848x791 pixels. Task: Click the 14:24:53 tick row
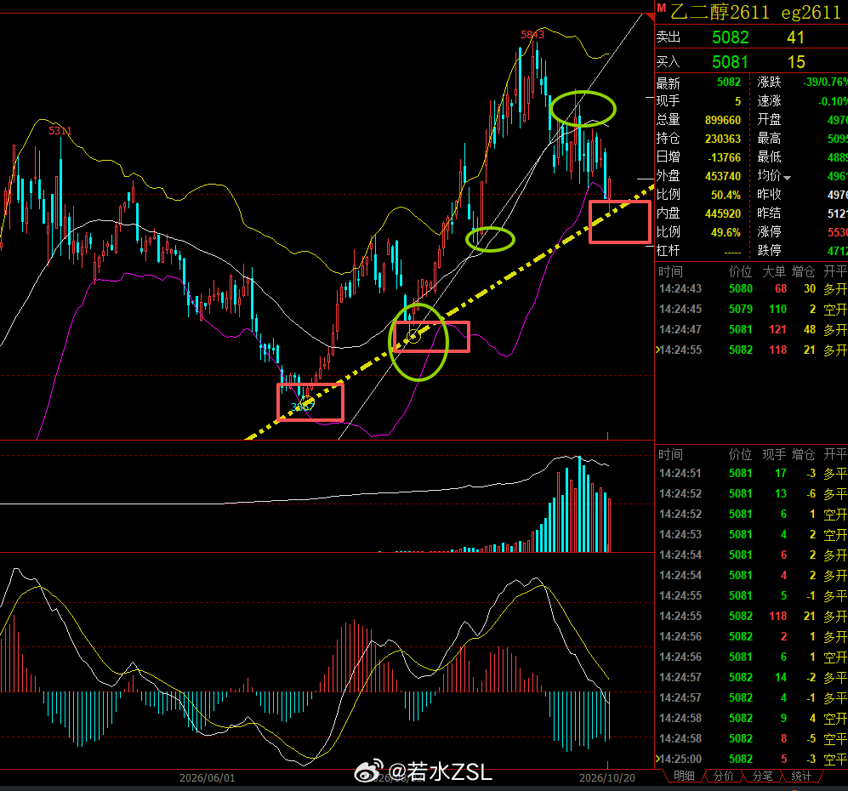point(752,535)
